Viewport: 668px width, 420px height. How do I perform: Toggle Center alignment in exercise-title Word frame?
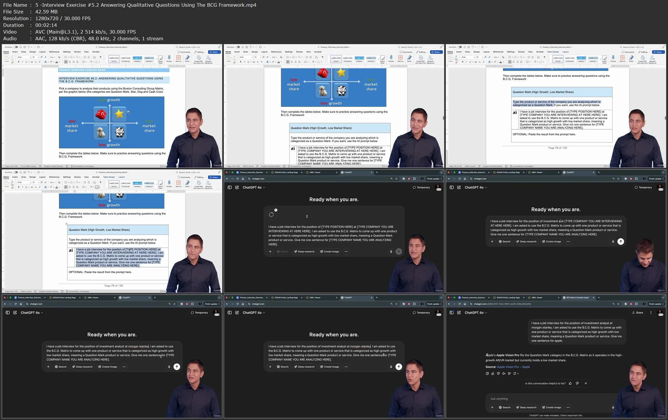[x=70, y=62]
